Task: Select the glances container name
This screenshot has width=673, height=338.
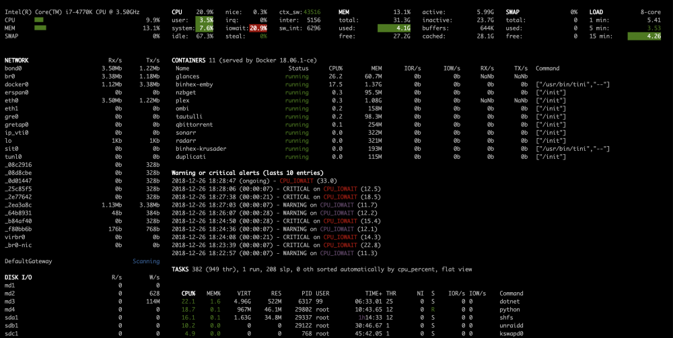Action: pyautogui.click(x=188, y=77)
